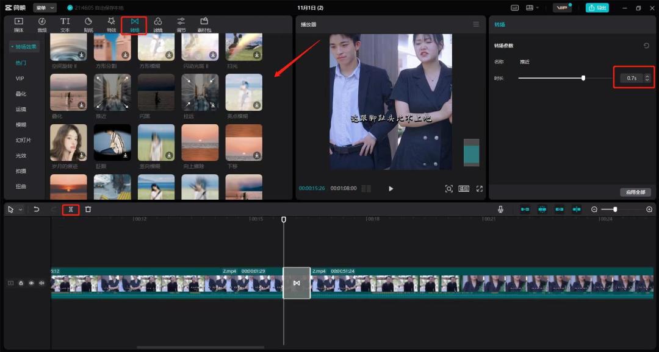Download the 下移 transition

coord(256,155)
